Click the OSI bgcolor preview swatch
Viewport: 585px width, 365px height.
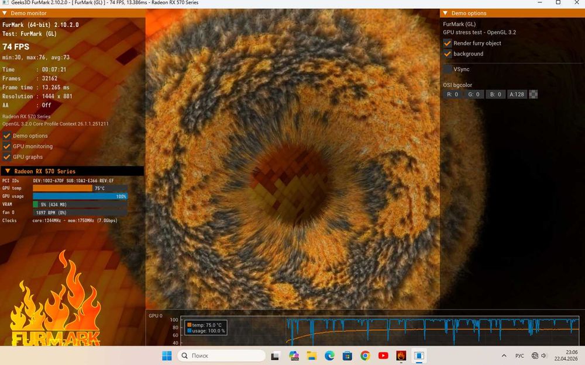tap(533, 94)
